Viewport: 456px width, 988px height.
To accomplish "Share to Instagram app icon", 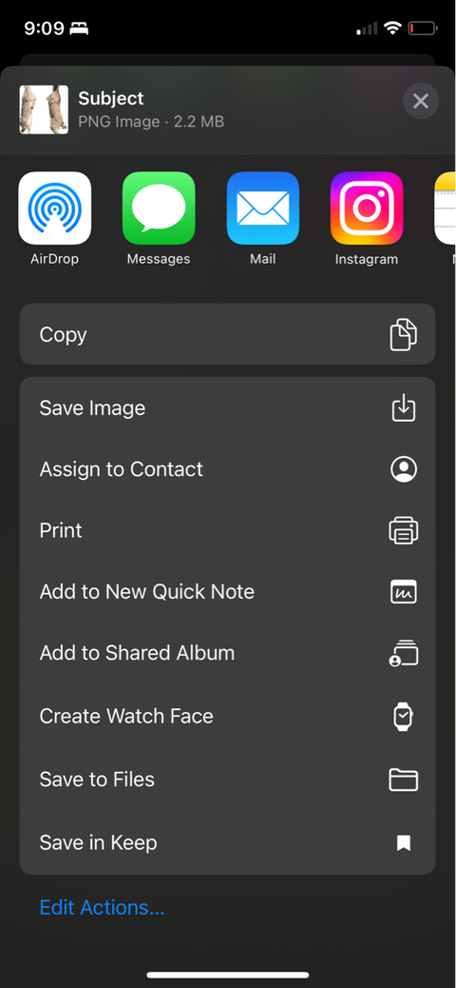I will click(x=367, y=207).
